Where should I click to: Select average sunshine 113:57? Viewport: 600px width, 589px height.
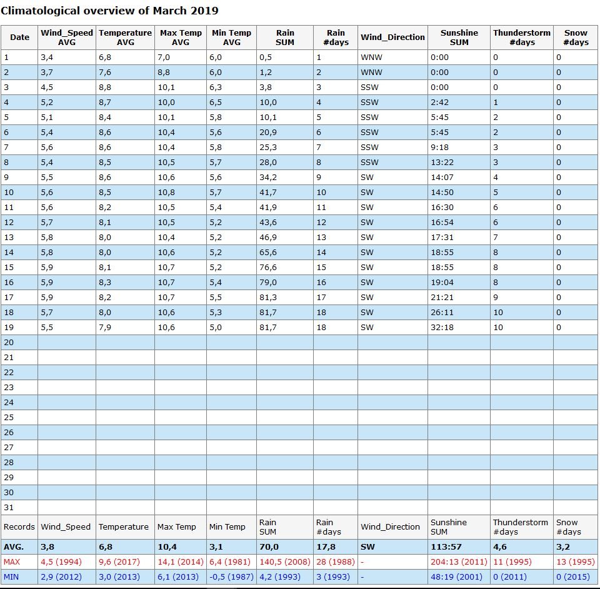(446, 547)
